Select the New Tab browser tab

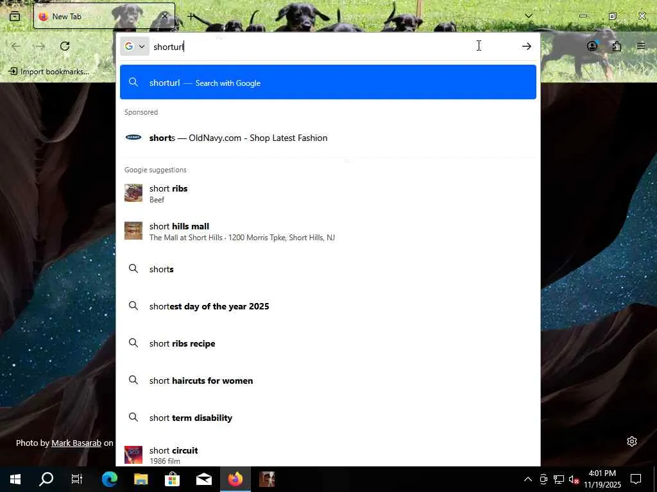[x=104, y=16]
